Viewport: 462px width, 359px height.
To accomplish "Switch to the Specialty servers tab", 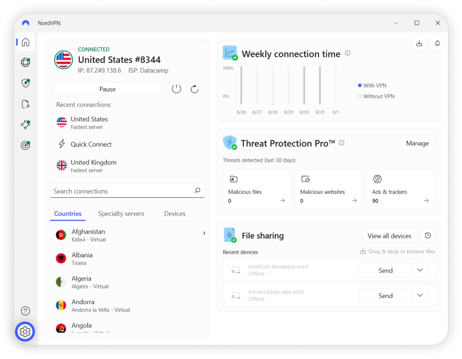I will pos(121,214).
